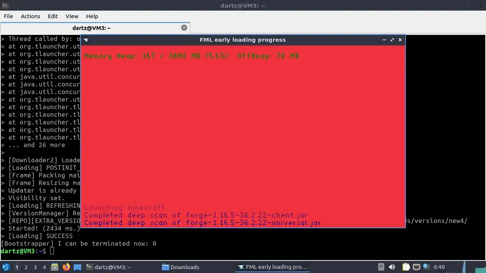Click the 'Visibility set.' terminal line

pyautogui.click(x=33, y=198)
